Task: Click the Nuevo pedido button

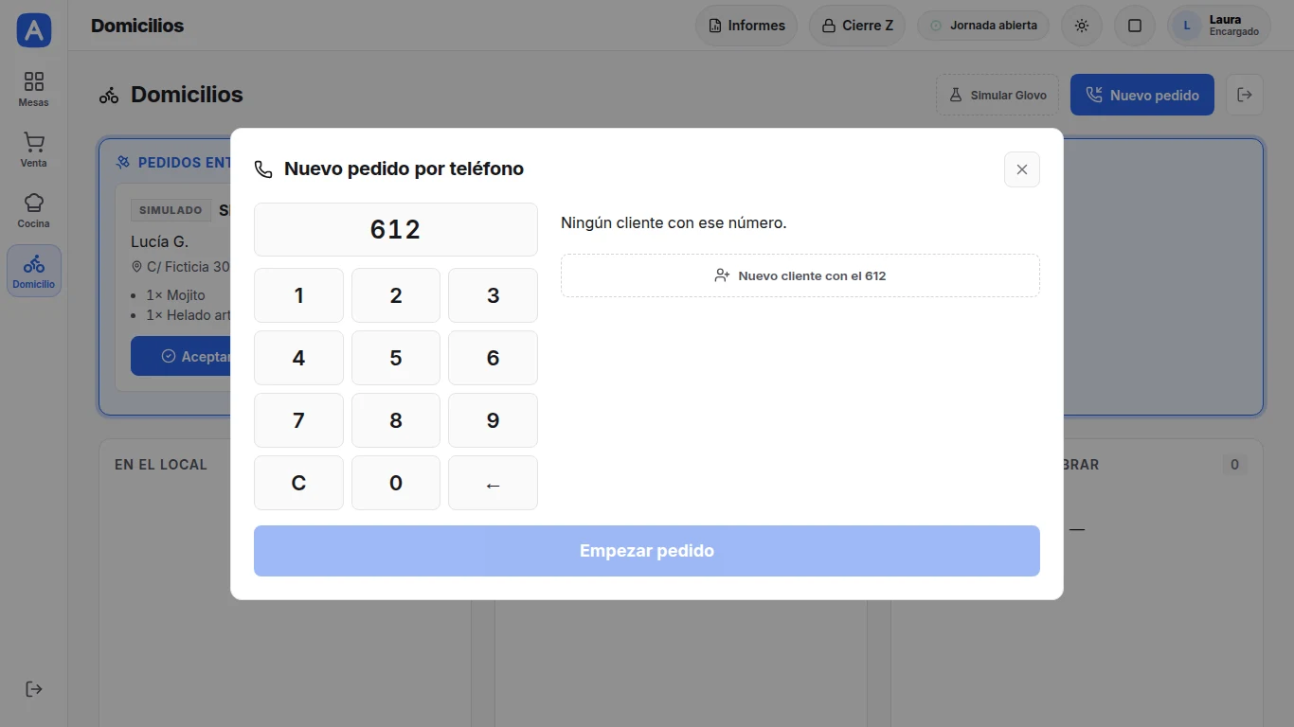Action: click(x=1142, y=95)
